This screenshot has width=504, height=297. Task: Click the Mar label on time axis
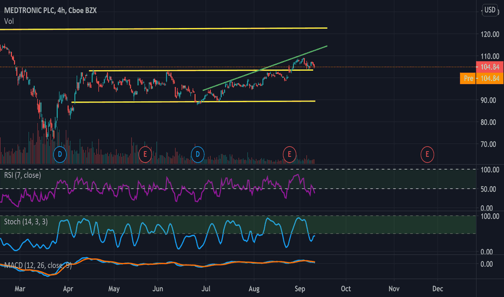[20, 289]
